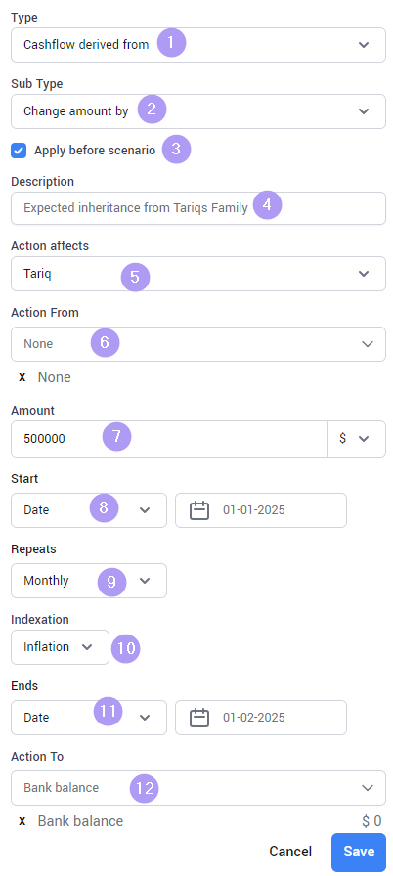Click the purple marker number 1
Viewport: 393px width, 876px height.
click(171, 42)
